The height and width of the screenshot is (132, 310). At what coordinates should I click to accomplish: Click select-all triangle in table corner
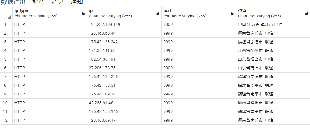click(x=9, y=17)
